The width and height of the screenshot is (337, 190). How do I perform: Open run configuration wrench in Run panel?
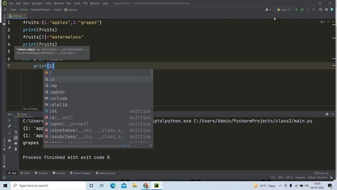9,126
